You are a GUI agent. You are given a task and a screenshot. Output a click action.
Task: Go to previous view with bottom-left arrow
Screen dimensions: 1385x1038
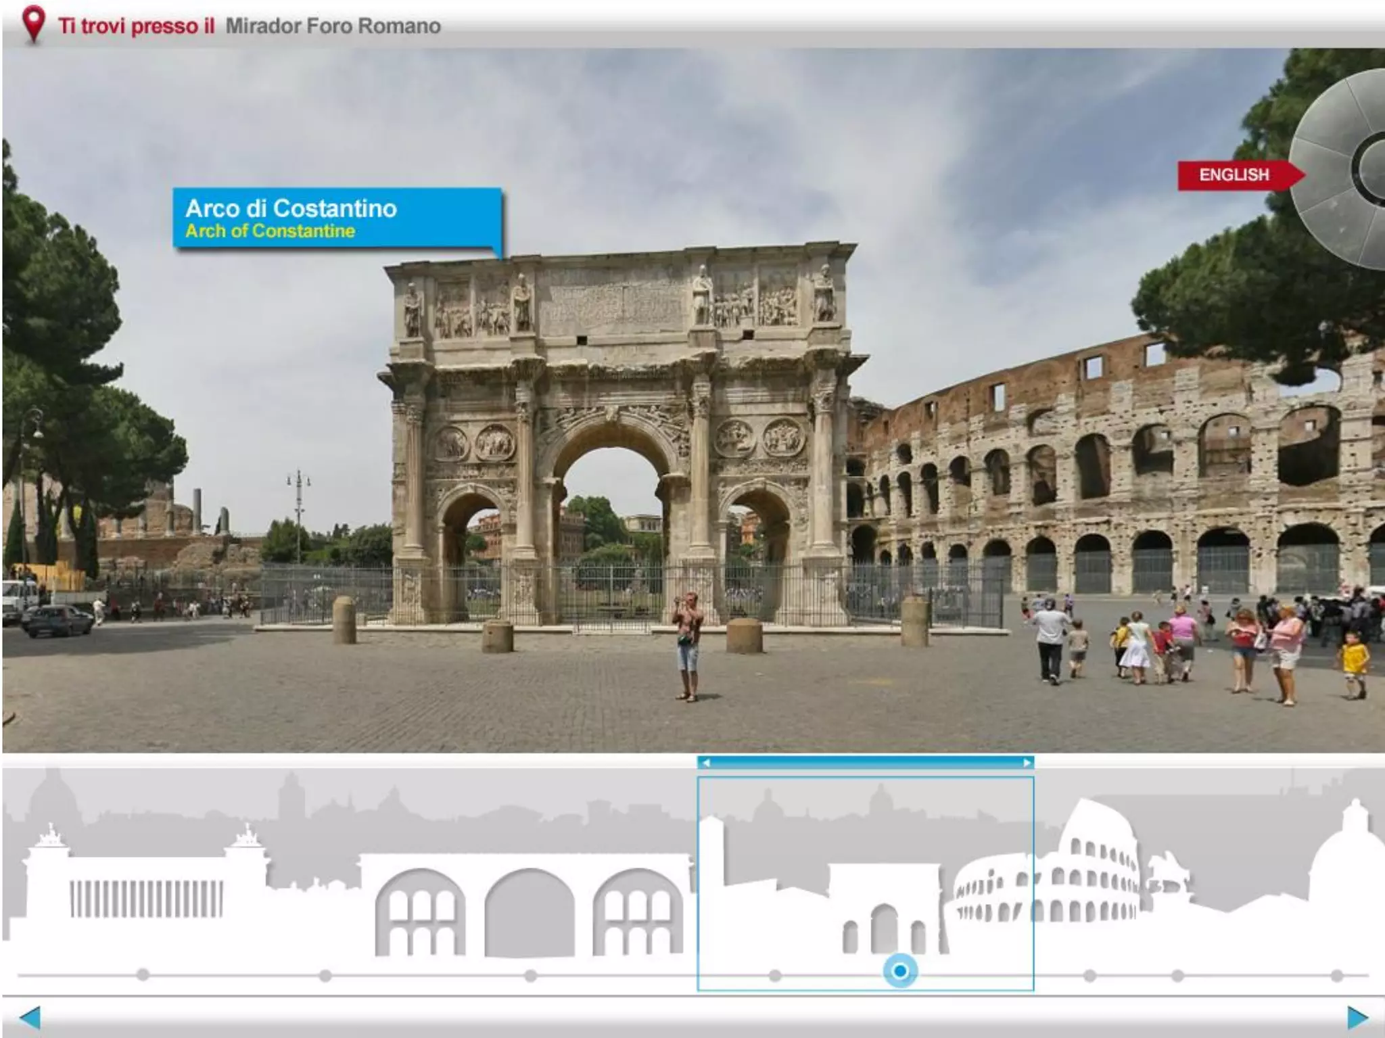tap(30, 1016)
